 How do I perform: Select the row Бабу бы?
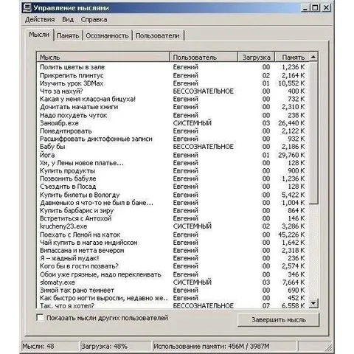pyautogui.click(x=172, y=147)
